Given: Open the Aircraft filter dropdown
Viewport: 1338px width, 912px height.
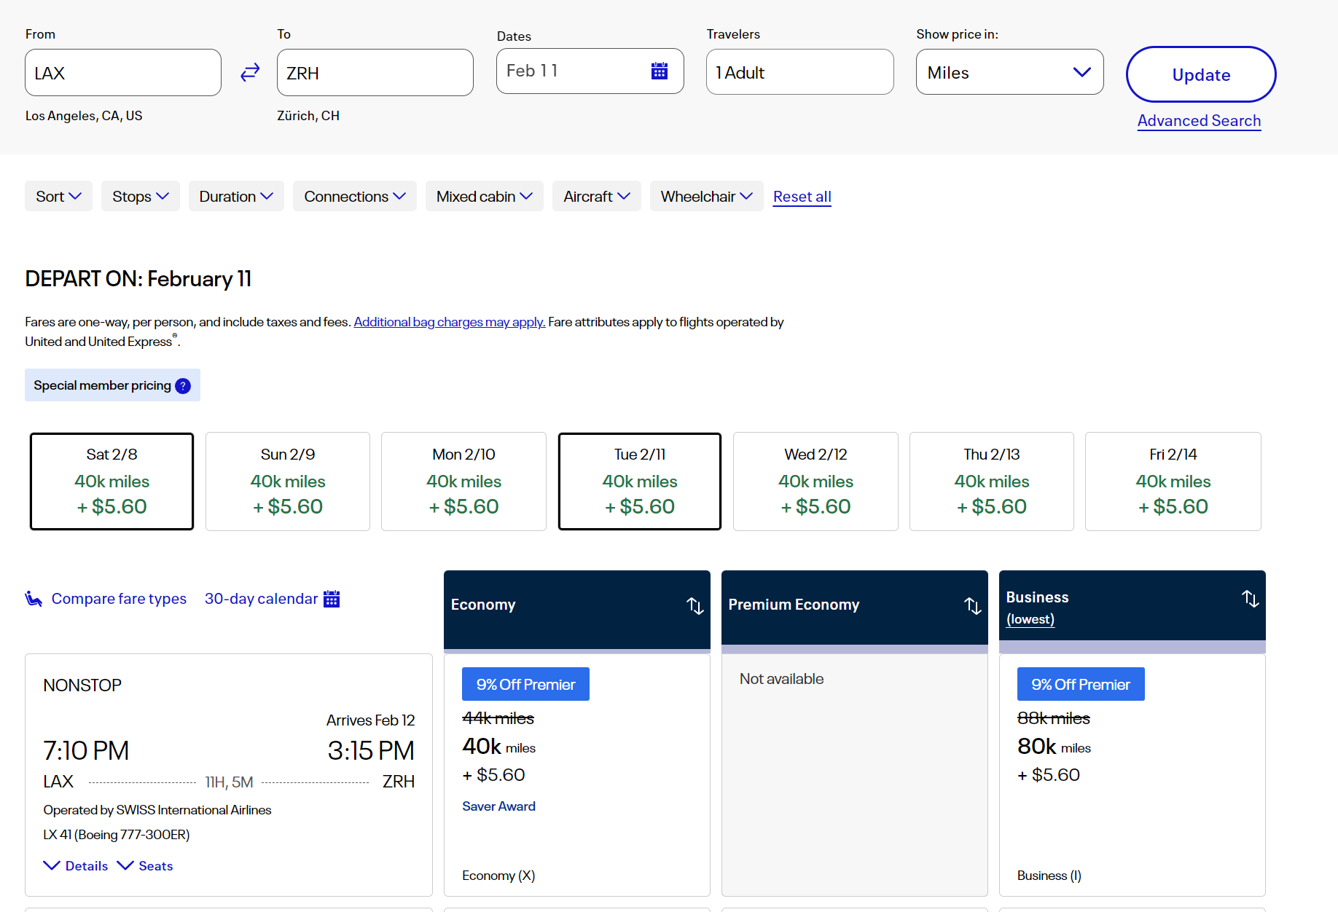Looking at the screenshot, I should pos(596,197).
